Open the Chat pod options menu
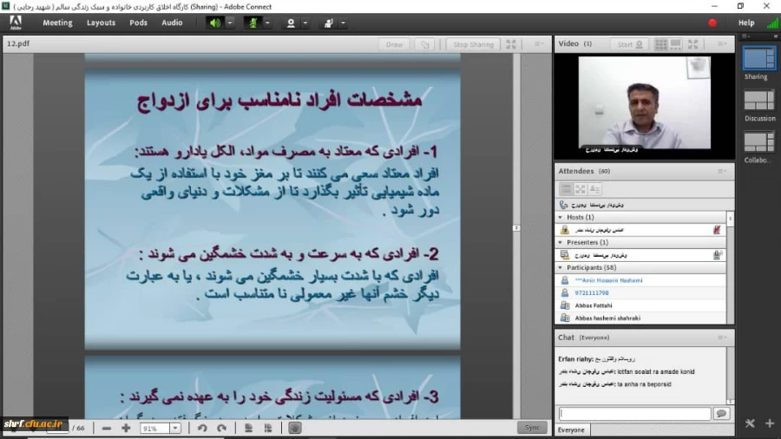 [722, 337]
